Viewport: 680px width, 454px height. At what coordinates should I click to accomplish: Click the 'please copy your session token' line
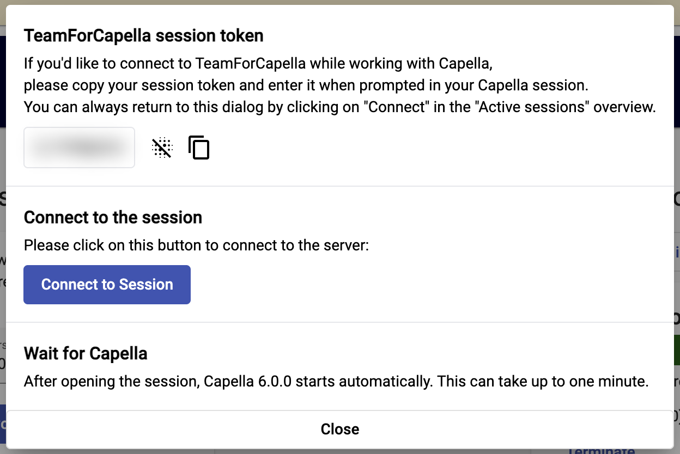click(x=306, y=85)
